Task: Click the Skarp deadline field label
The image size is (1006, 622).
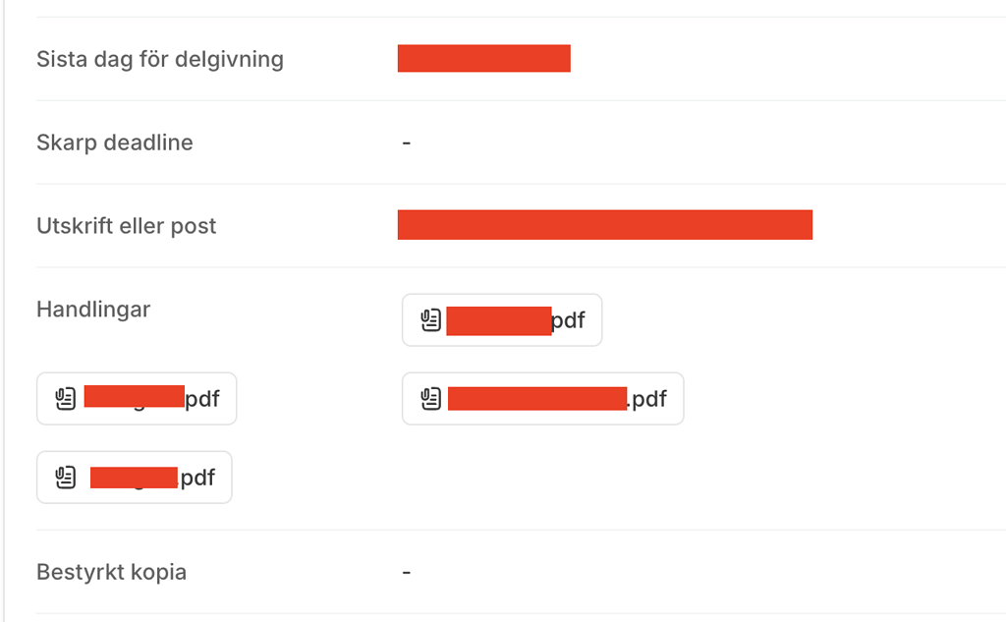Action: [x=114, y=142]
